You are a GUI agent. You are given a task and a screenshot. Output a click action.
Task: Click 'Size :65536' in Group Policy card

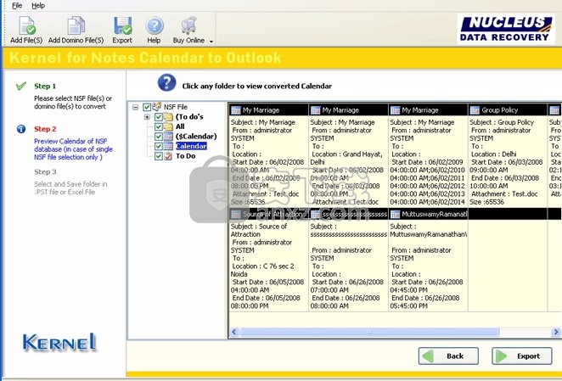[486, 202]
